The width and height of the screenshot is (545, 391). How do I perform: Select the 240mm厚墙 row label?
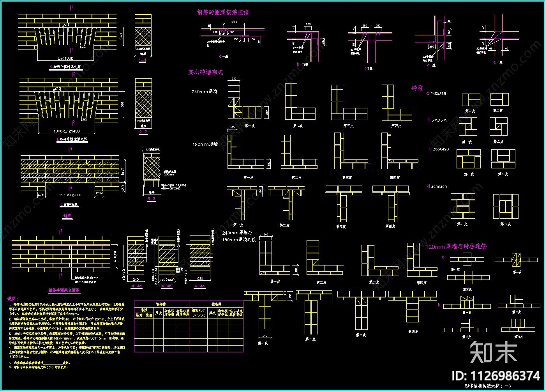(204, 92)
